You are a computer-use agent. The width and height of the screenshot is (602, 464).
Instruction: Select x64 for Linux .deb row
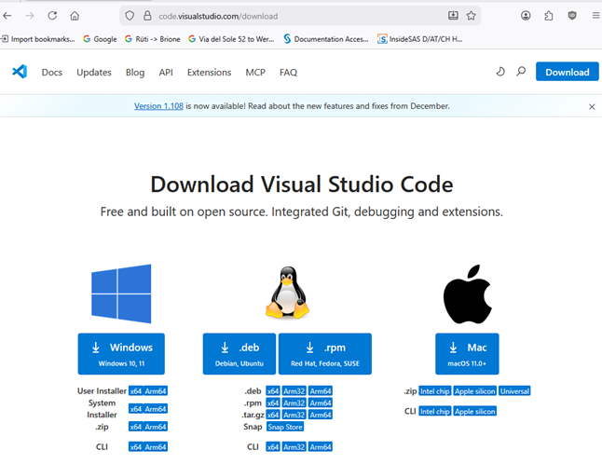tap(273, 391)
